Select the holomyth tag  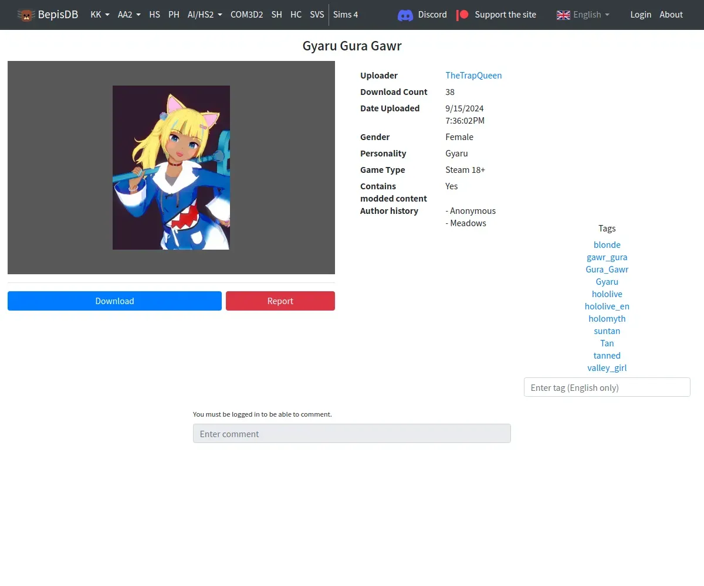(x=607, y=318)
